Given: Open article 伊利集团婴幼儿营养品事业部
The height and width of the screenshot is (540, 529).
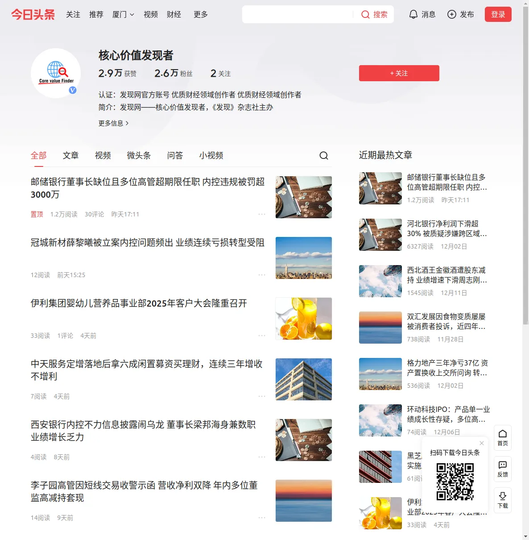Looking at the screenshot, I should (139, 303).
